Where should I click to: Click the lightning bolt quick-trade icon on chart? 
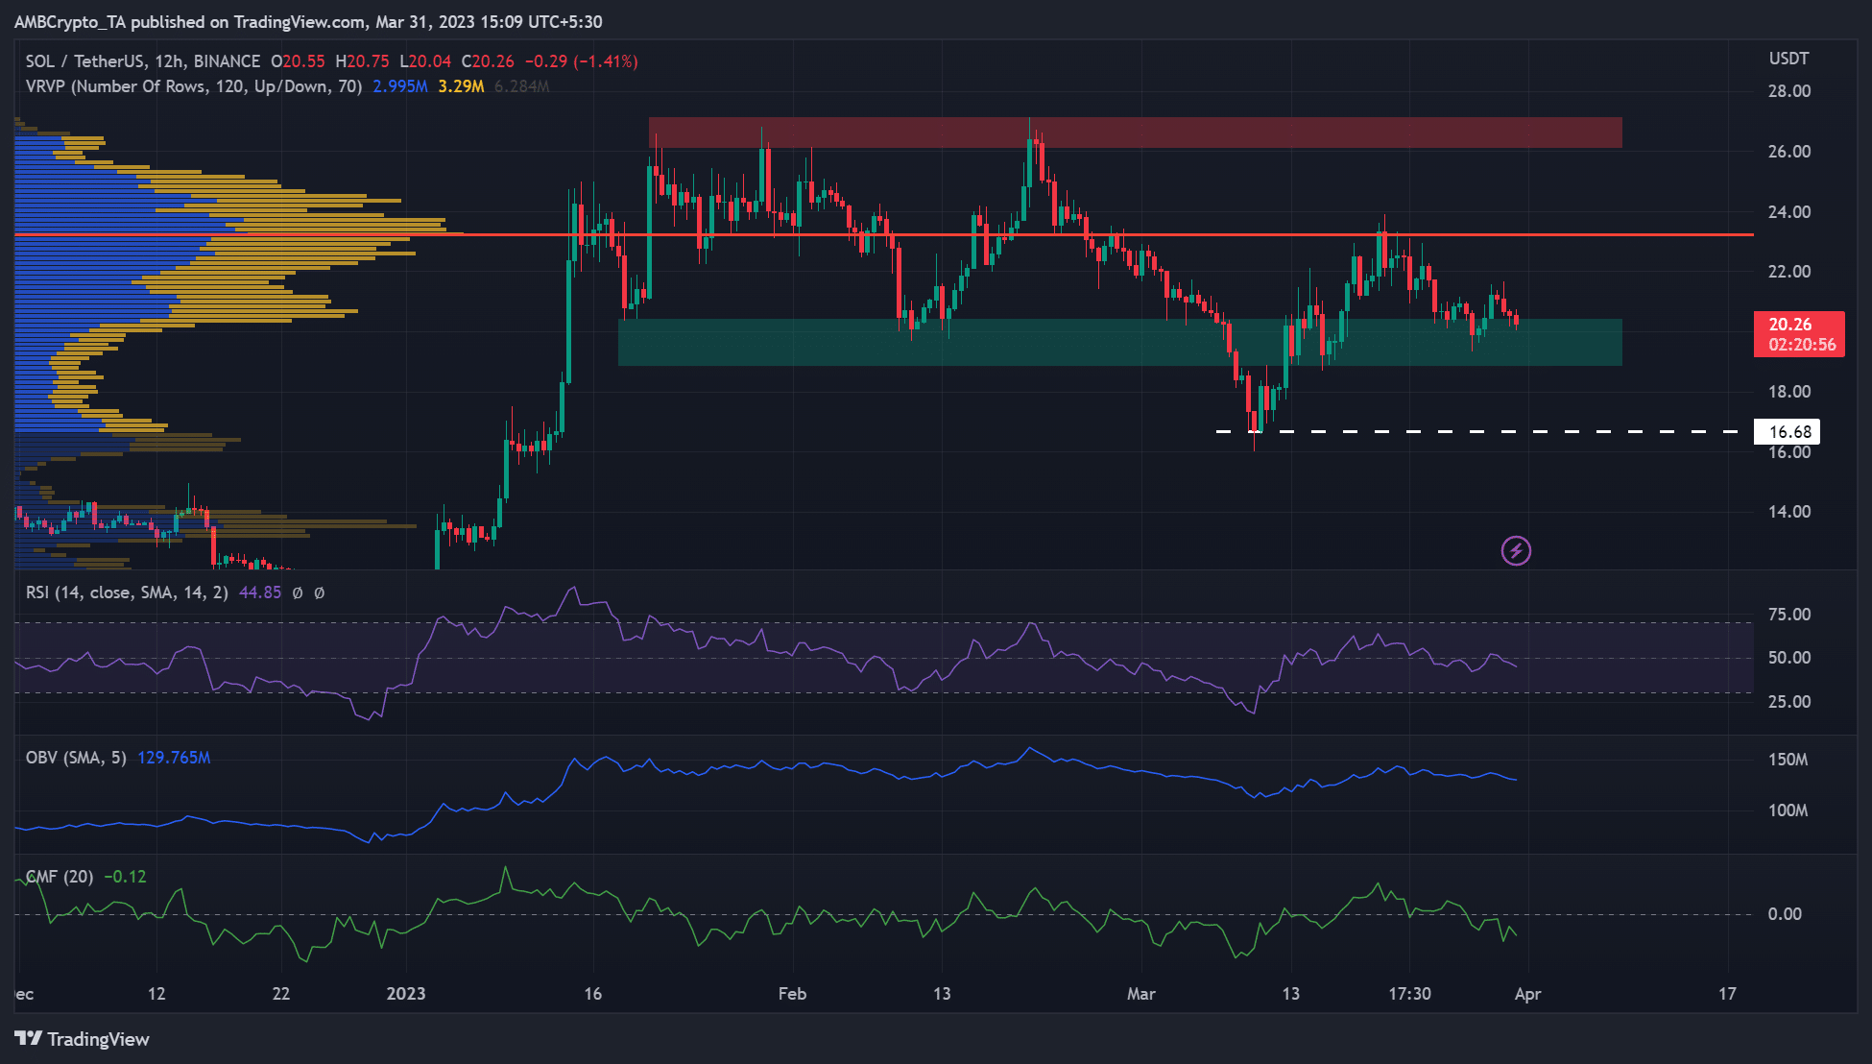1515,550
